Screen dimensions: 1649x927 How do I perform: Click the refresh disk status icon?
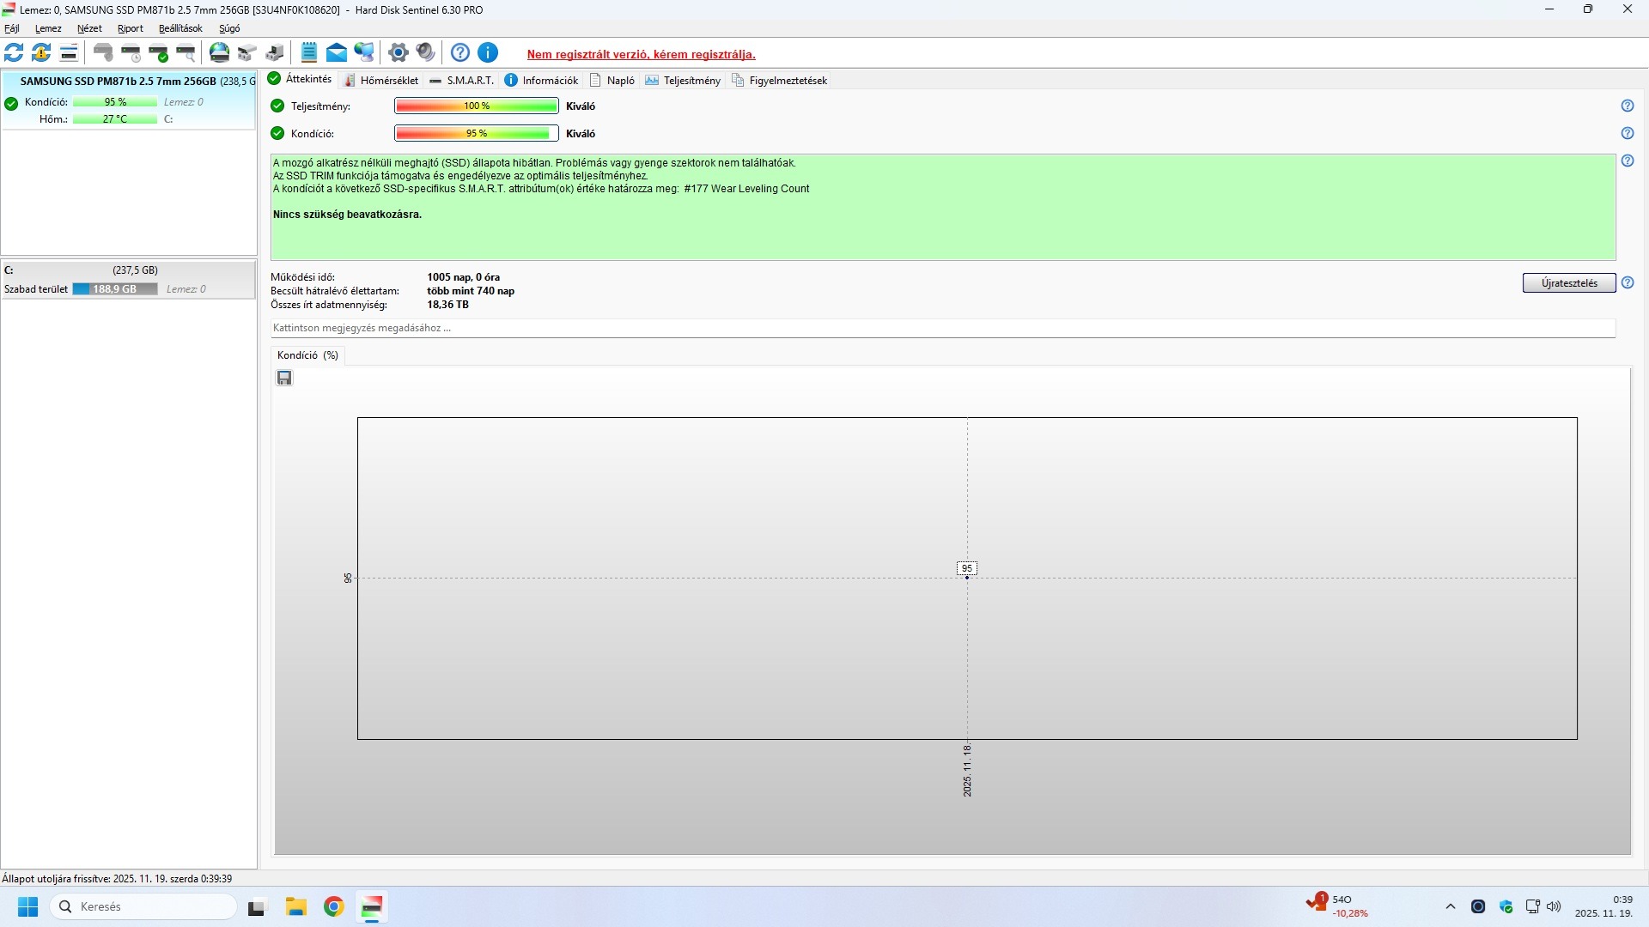(x=14, y=53)
